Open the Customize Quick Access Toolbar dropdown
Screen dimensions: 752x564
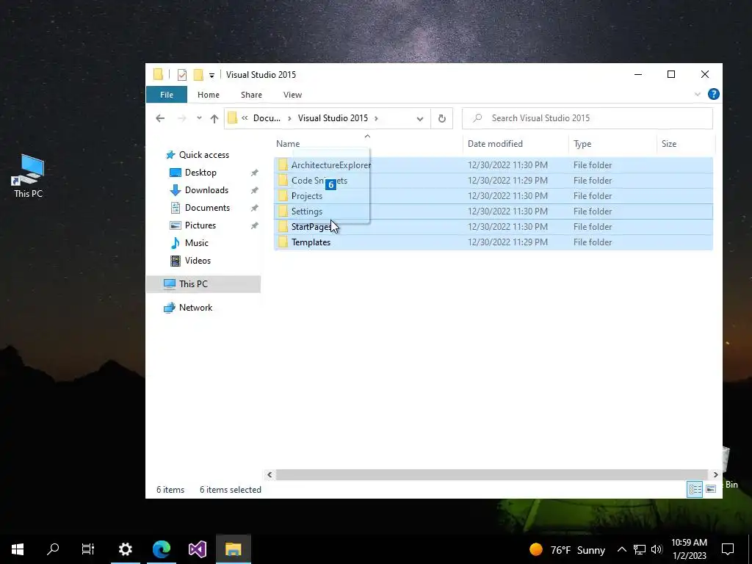tap(211, 75)
